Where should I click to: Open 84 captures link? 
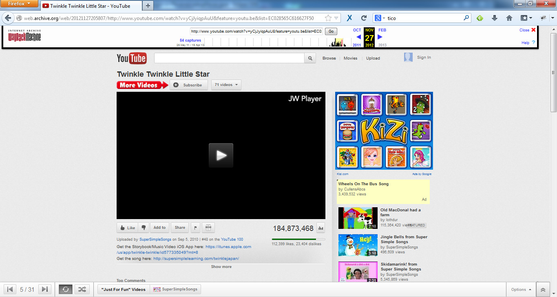click(x=190, y=40)
